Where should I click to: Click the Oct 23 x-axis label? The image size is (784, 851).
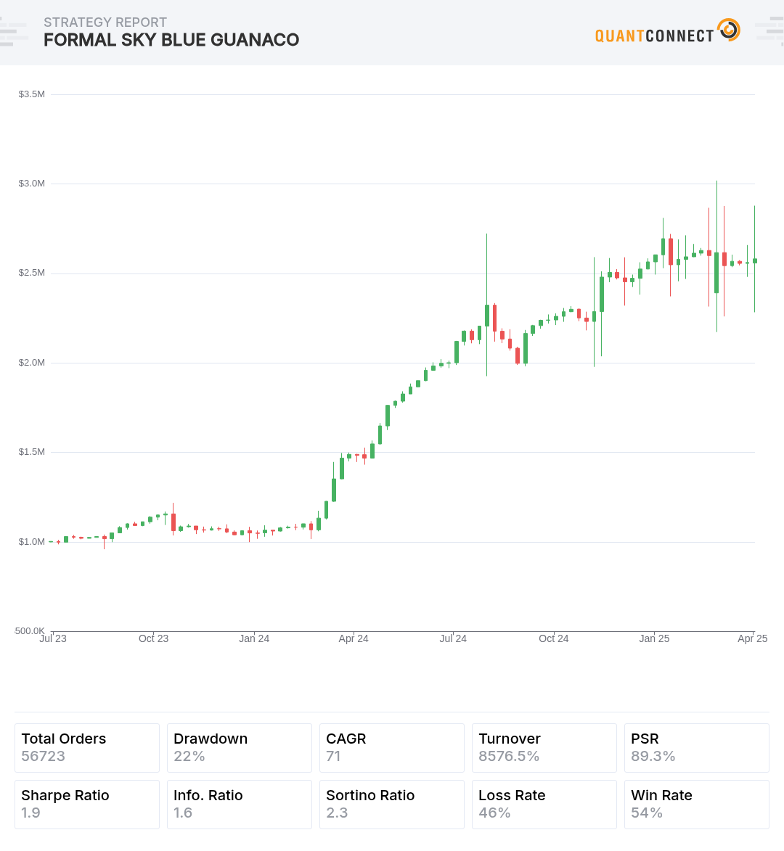pos(153,638)
